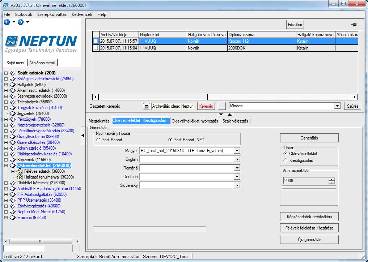Click the Képzések diamond icon
Screen dimensions: 368x262
13,160
